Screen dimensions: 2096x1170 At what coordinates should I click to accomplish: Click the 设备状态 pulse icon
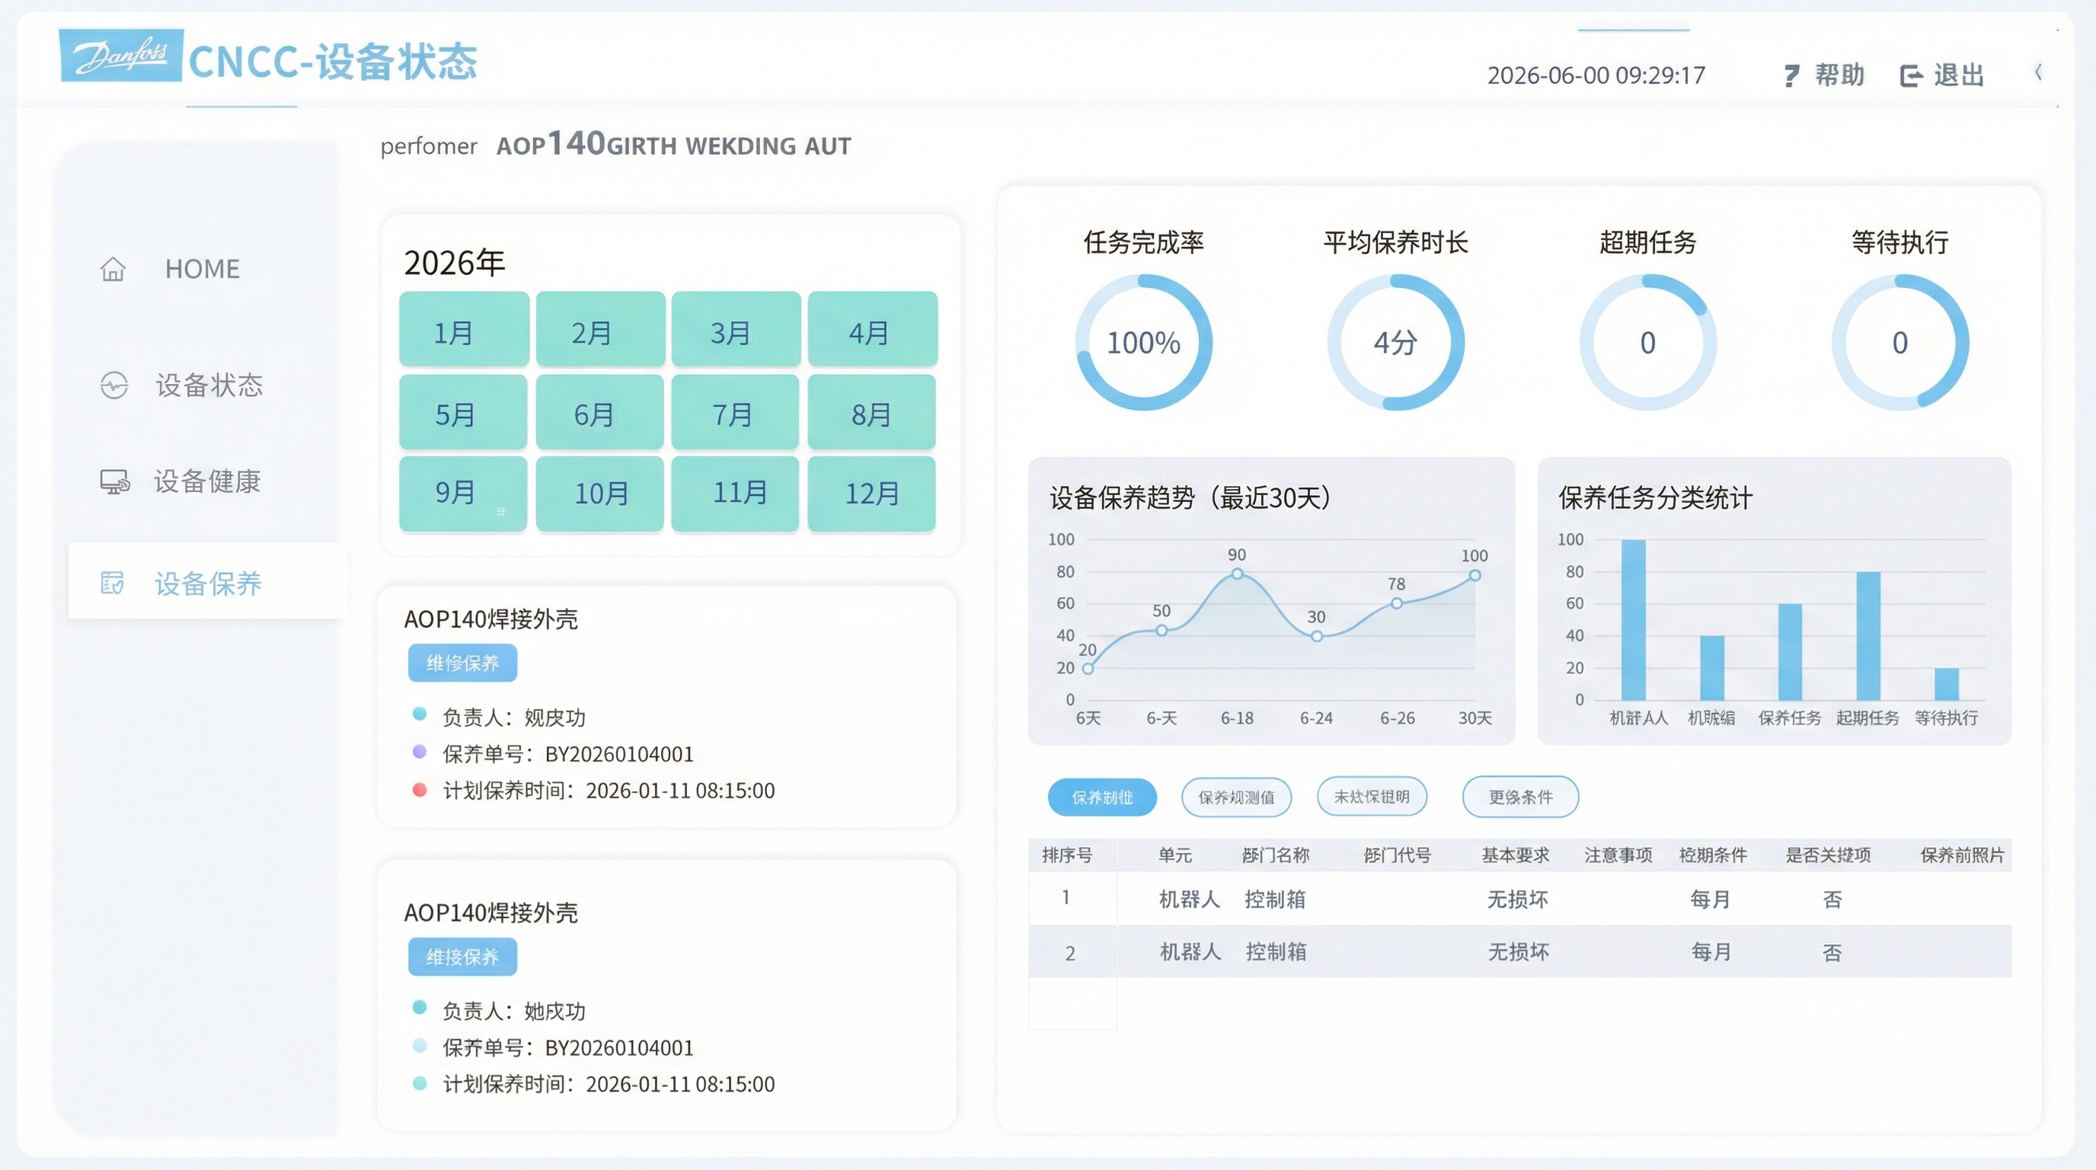click(114, 385)
